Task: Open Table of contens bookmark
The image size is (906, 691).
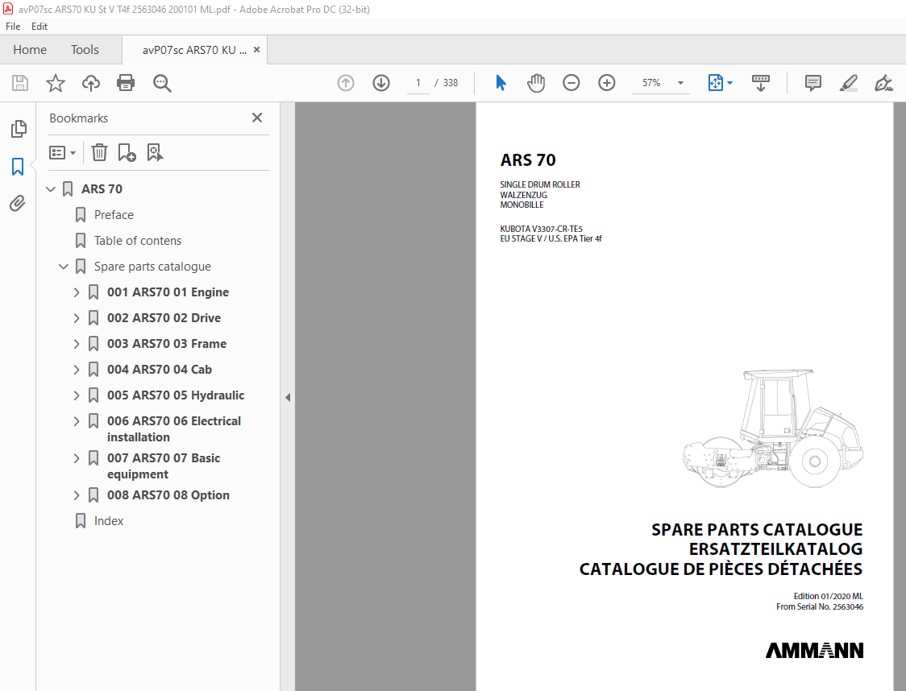Action: coord(138,241)
